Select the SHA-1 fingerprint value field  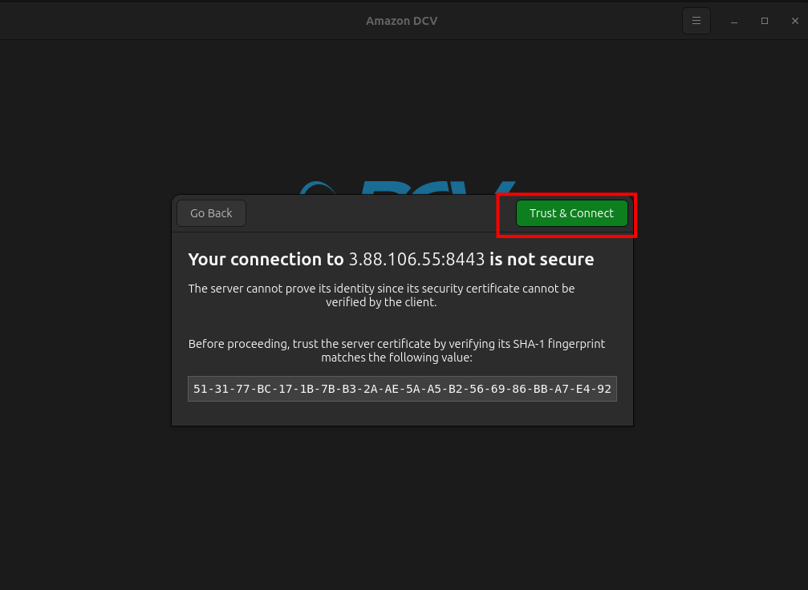coord(402,389)
